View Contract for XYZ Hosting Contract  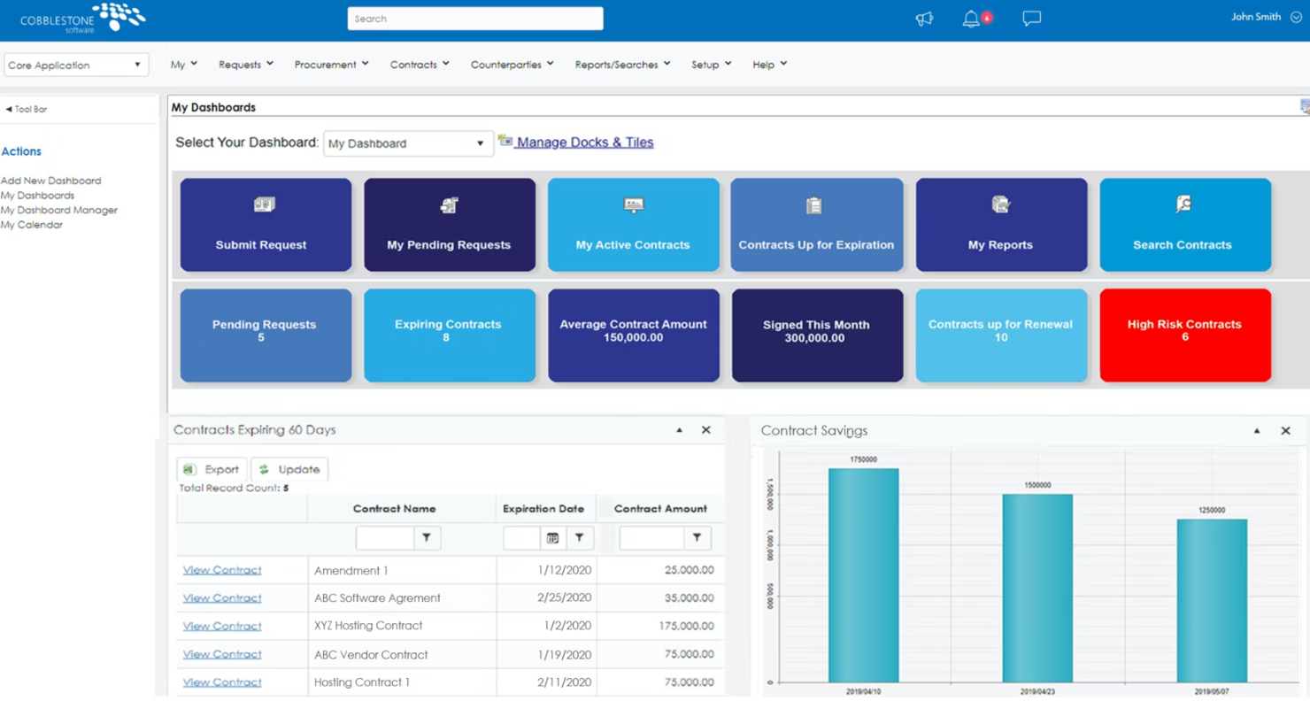pyautogui.click(x=221, y=626)
